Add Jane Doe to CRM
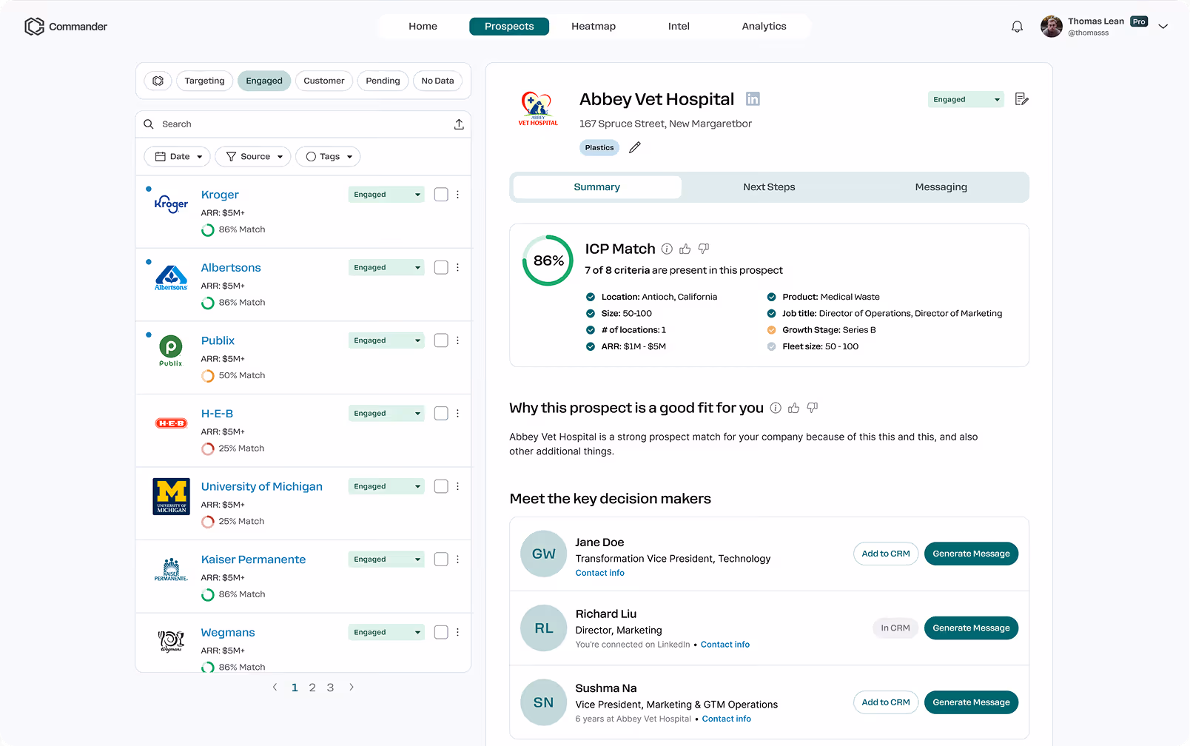This screenshot has height=746, width=1190. click(x=886, y=554)
